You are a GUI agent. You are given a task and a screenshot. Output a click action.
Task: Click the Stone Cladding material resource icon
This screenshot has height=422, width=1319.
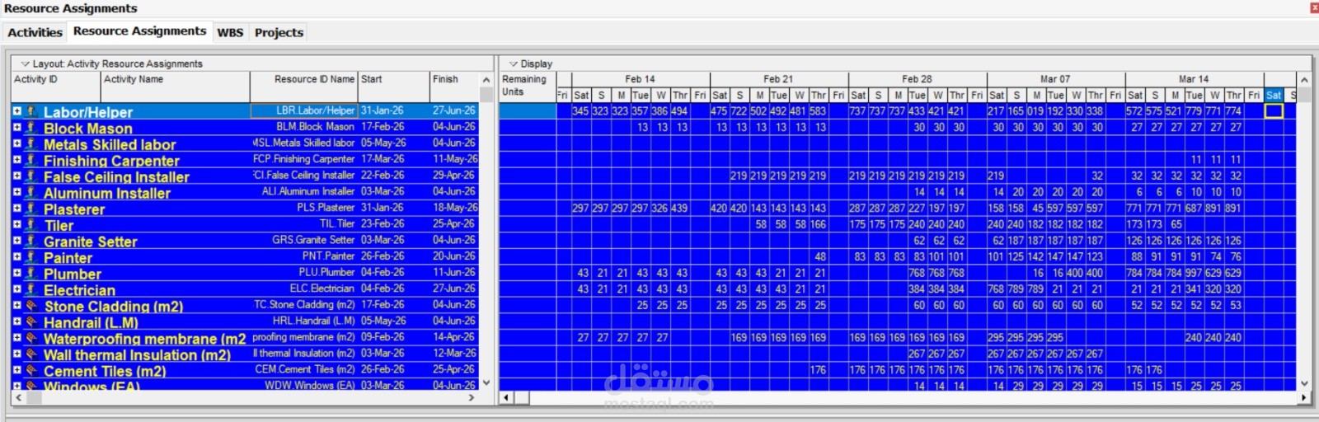[x=31, y=306]
